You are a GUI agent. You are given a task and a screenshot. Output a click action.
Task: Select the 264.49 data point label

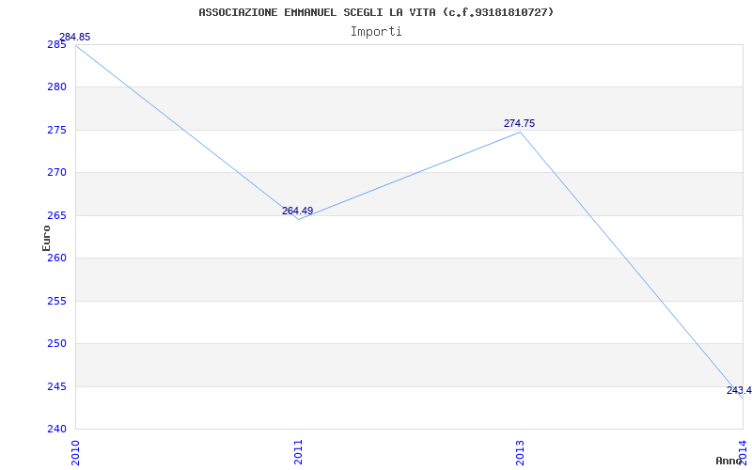tap(297, 211)
